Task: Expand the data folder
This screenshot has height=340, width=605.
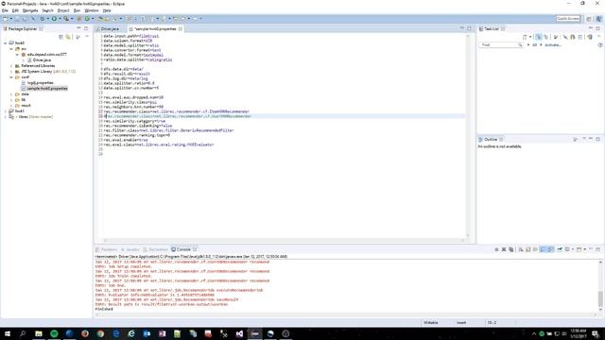Action: (11, 94)
